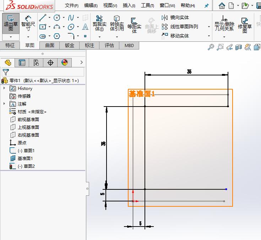Open the ConfigurationManager tab
Screen dimensions: 261x240
[x=36, y=63]
